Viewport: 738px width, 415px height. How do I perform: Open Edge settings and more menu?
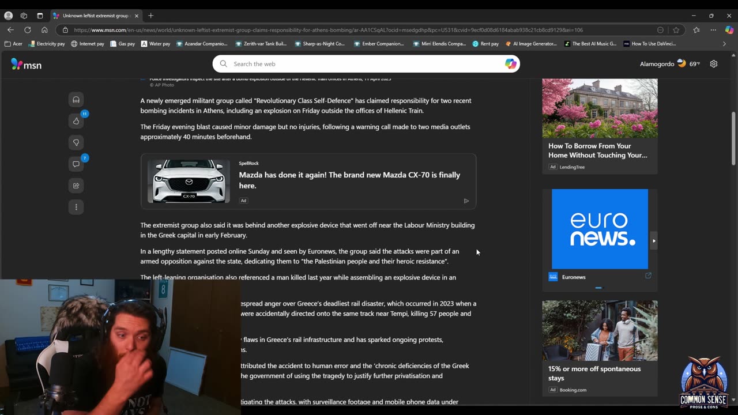(x=713, y=30)
